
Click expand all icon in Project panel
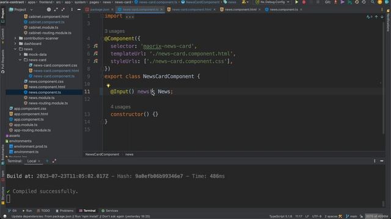pyautogui.click(x=56, y=10)
